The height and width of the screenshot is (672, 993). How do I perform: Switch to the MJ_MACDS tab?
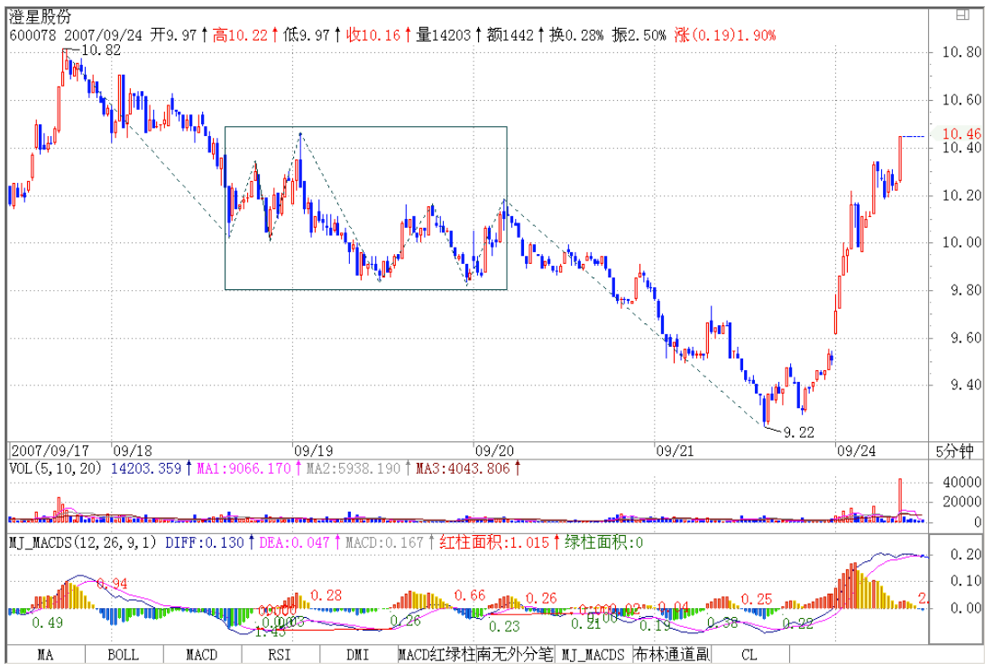coord(593,654)
